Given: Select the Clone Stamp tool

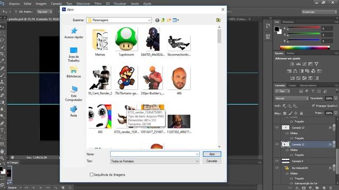Looking at the screenshot, I should click(x=2, y=82).
